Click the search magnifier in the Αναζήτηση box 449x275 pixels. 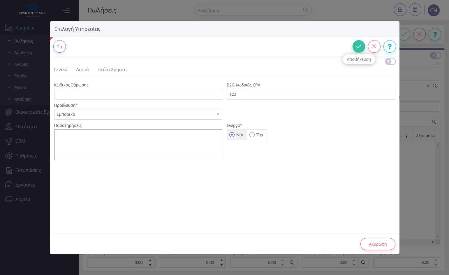[x=305, y=10]
